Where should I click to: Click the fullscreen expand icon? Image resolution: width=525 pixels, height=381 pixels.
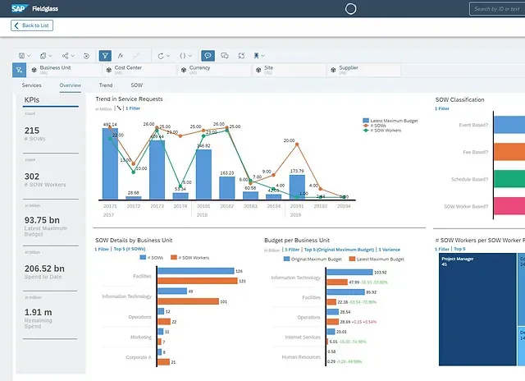pos(241,56)
